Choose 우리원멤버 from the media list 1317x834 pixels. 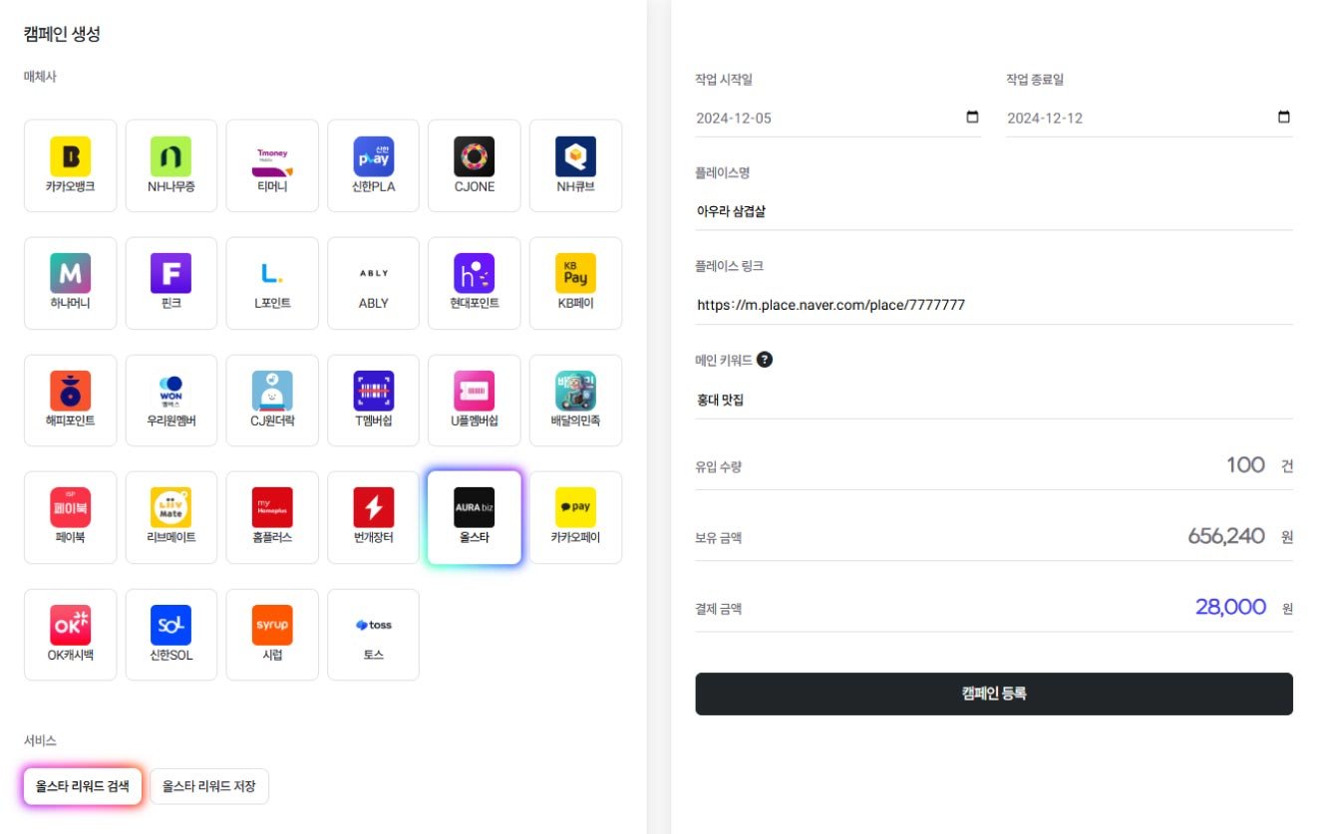[170, 401]
